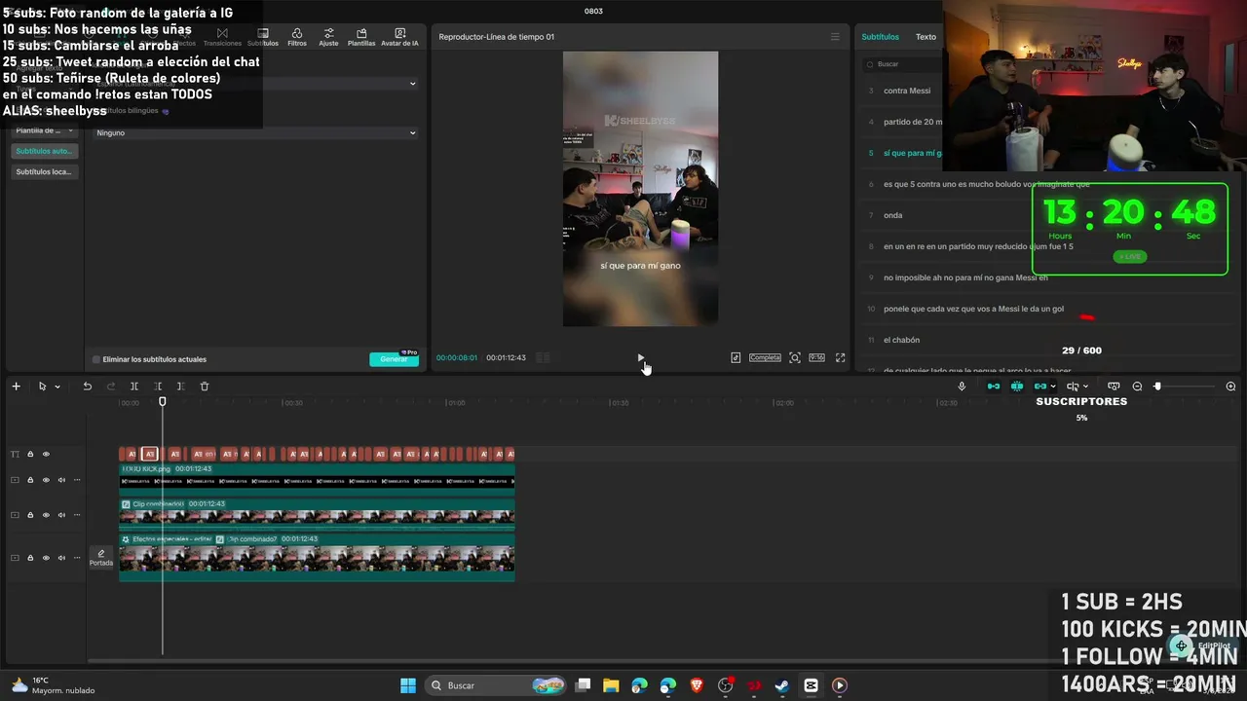This screenshot has width=1247, height=701.
Task: Zoom in the timeline with the plus icon
Action: pyautogui.click(x=1230, y=387)
